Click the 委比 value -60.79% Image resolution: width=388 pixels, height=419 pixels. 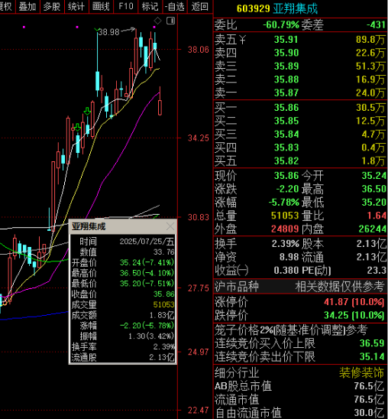(x=281, y=25)
